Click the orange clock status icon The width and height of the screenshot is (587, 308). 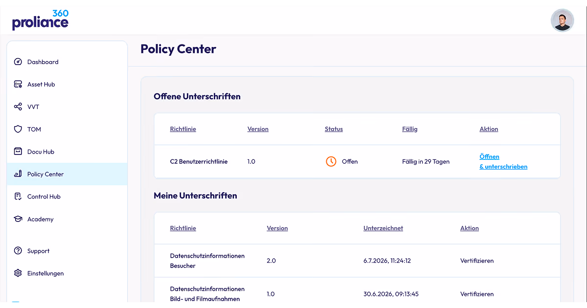tap(331, 161)
